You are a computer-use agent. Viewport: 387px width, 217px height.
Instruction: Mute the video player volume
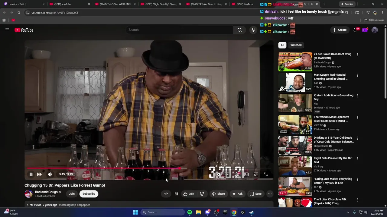click(x=50, y=174)
